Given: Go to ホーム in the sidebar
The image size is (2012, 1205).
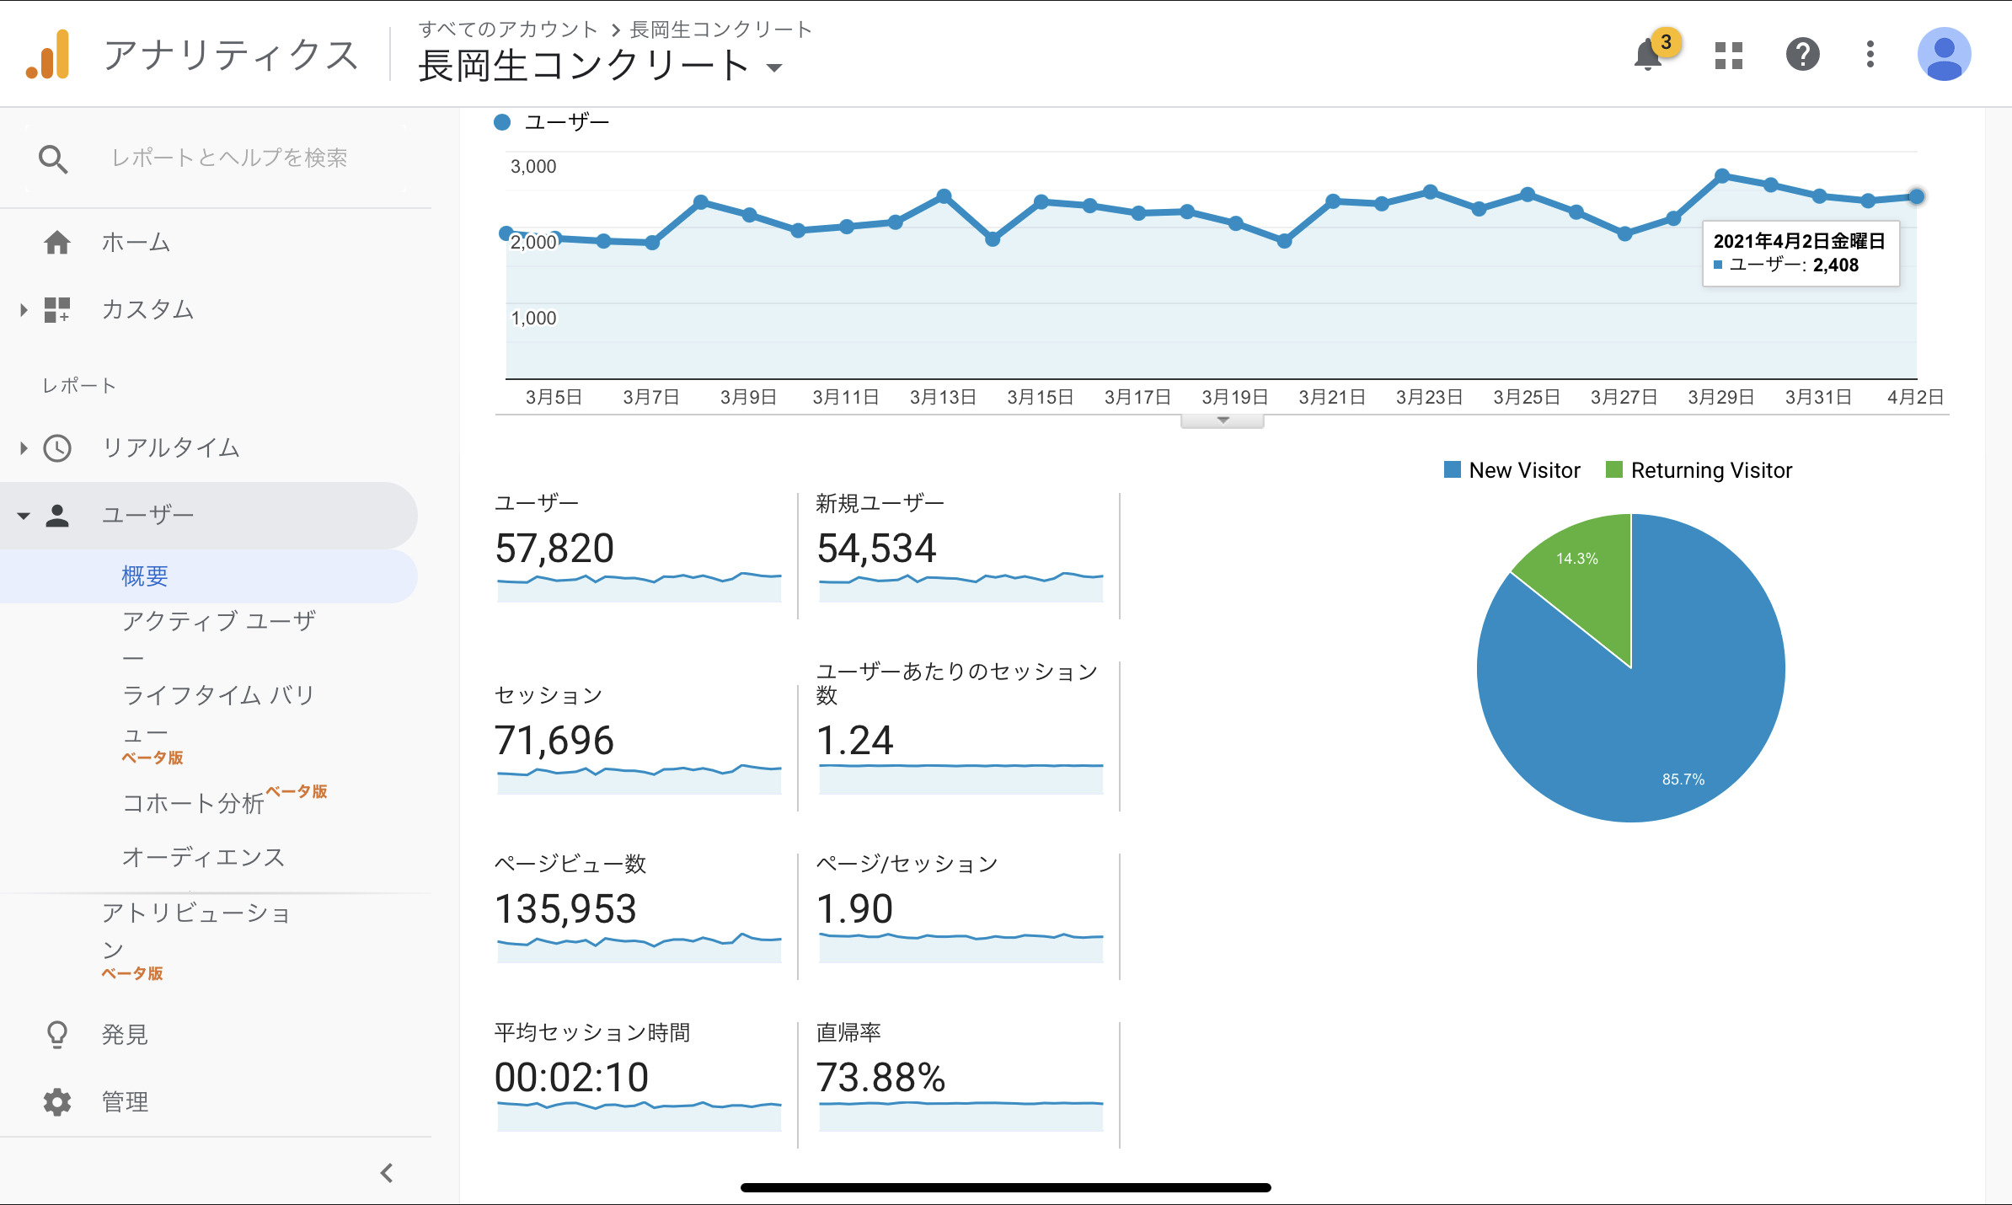Looking at the screenshot, I should (136, 243).
